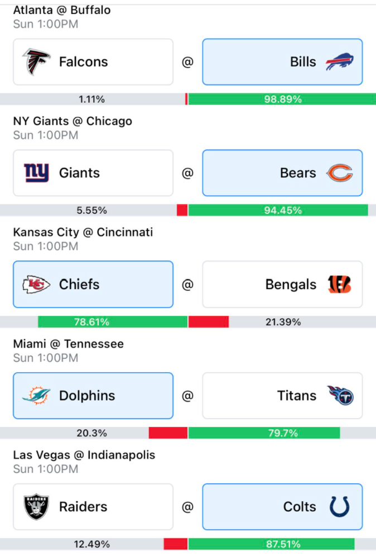
Task: Pick Titans instead of Dolphins
Action: 282,395
